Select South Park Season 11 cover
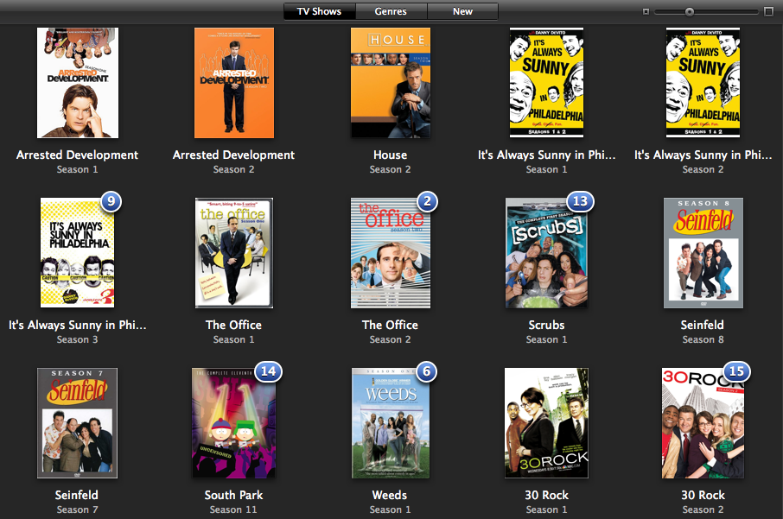 234,423
